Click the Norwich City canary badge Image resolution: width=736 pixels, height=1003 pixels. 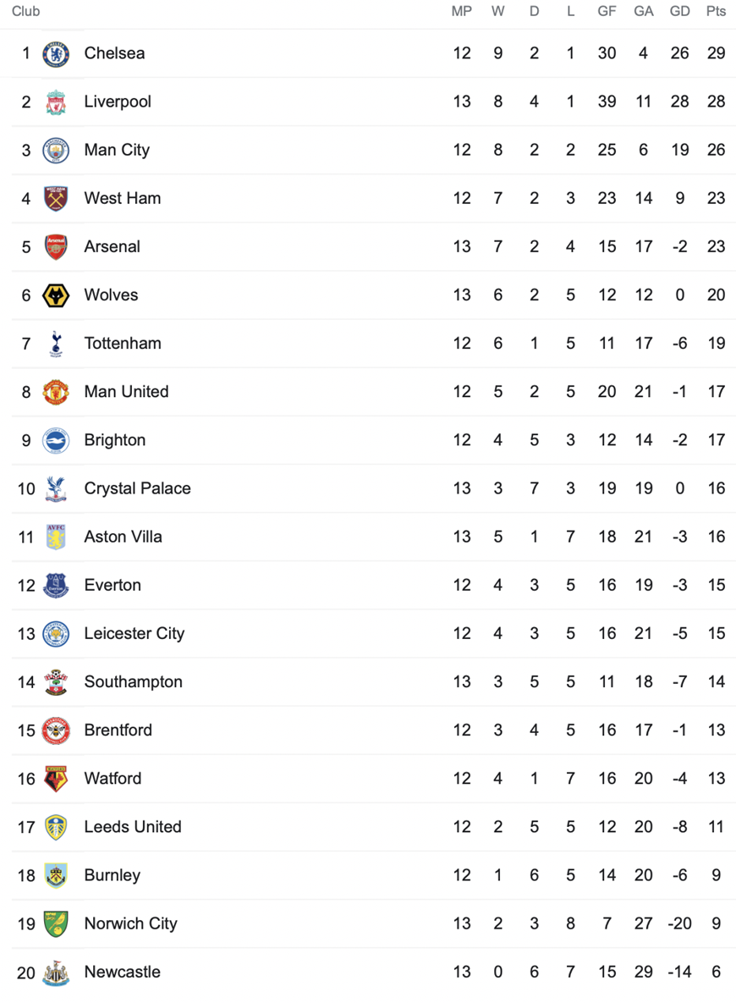(x=56, y=924)
